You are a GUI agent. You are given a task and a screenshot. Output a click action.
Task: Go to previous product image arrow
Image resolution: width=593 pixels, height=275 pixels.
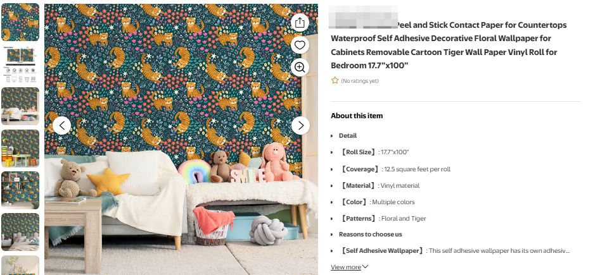61,125
